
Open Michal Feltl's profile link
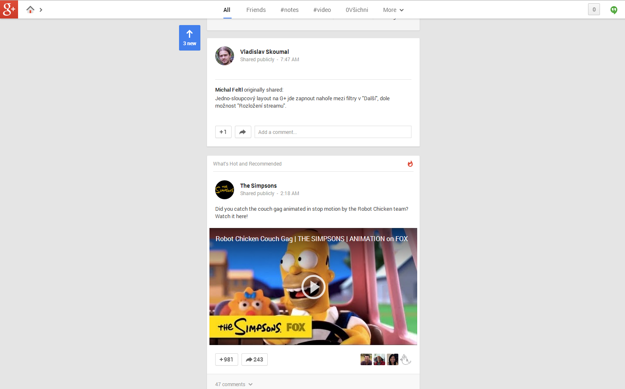coord(228,90)
